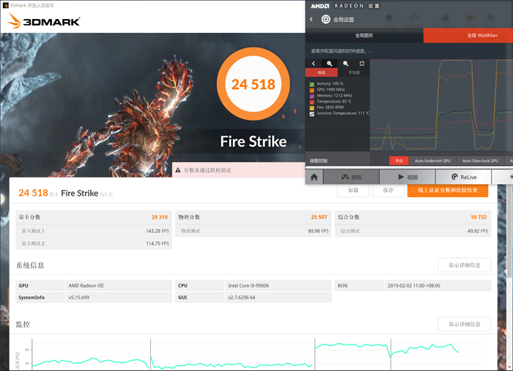Click the physics score 25 507
Screen dimensions: 513x371
point(319,217)
